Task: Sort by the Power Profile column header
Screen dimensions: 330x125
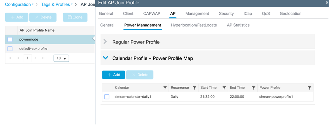Action: [270, 88]
